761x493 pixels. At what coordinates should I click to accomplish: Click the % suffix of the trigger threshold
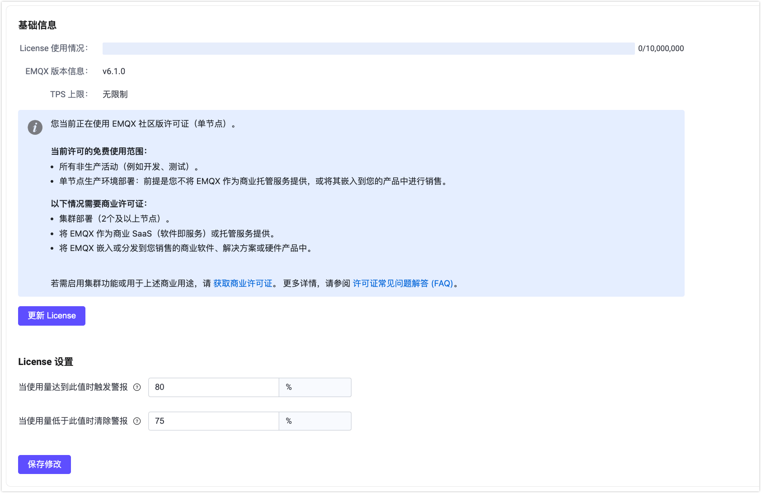[x=315, y=387]
